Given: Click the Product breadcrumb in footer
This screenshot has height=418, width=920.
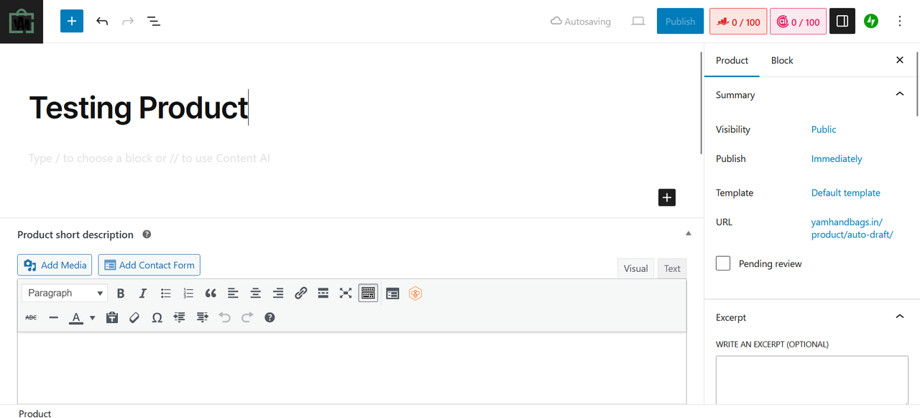Looking at the screenshot, I should click(35, 414).
